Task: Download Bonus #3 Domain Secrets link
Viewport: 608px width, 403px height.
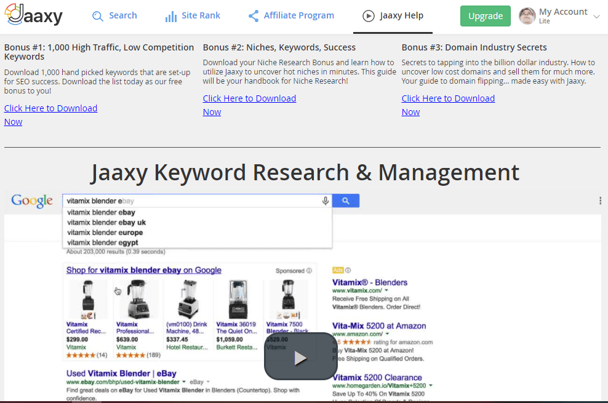Action: pyautogui.click(x=448, y=98)
